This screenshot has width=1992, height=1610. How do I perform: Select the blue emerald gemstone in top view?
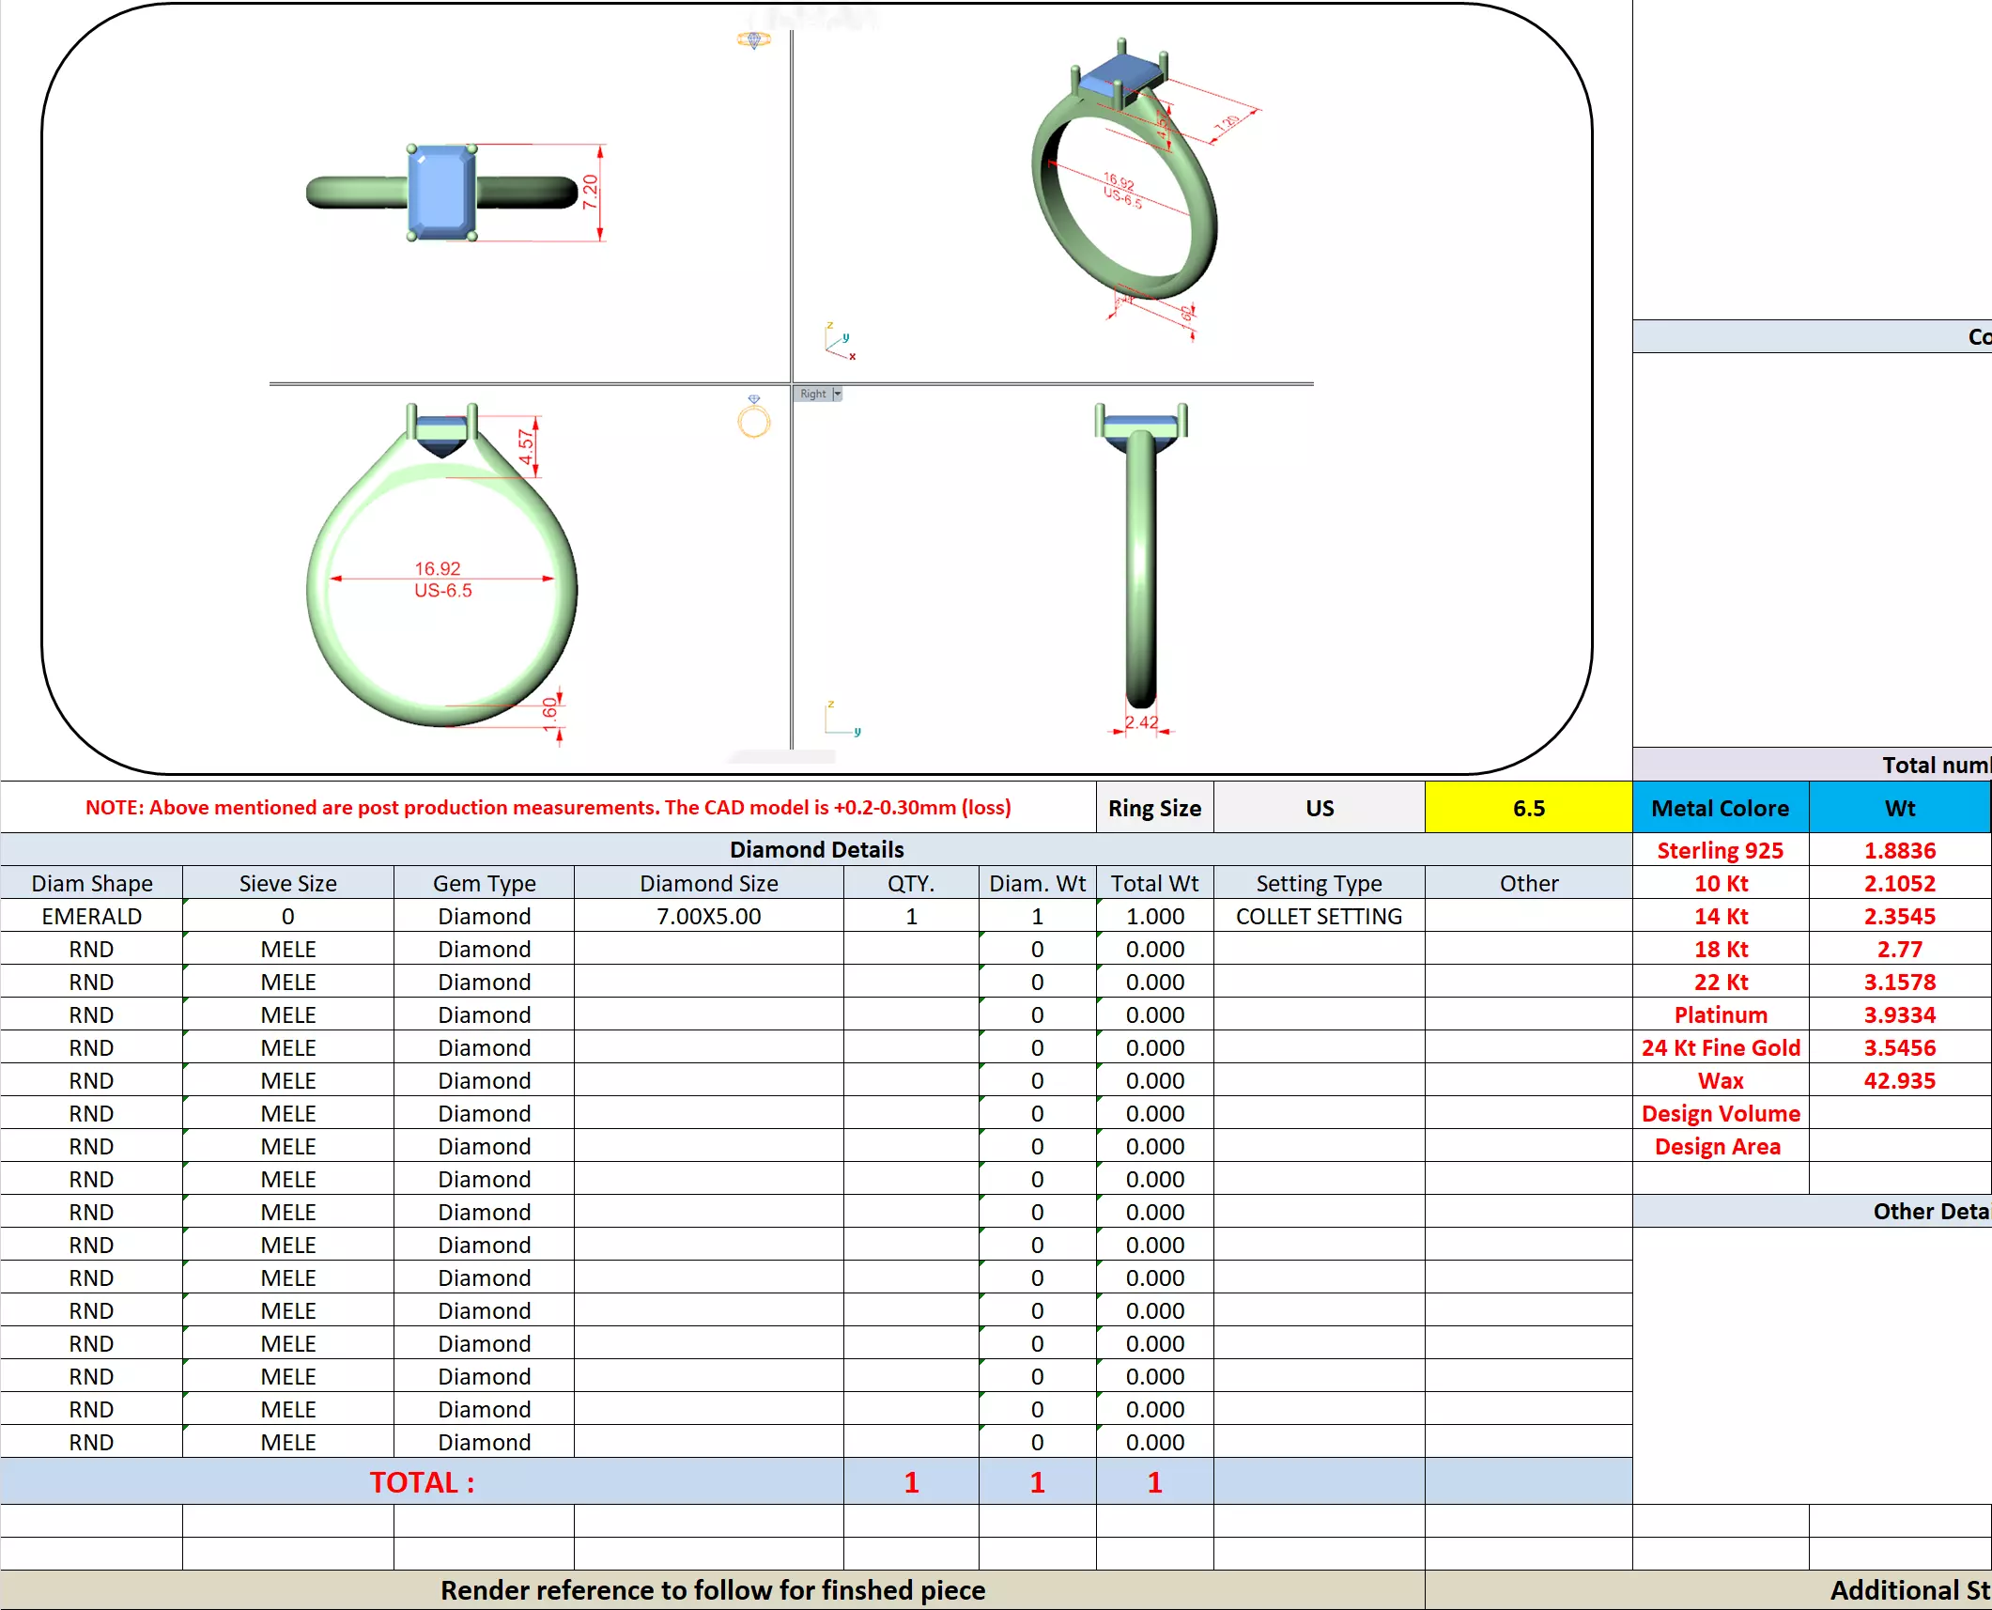[x=442, y=192]
